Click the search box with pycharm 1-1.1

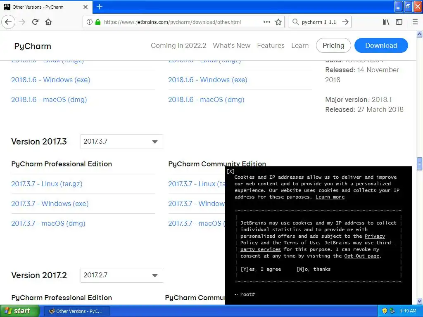(320, 22)
